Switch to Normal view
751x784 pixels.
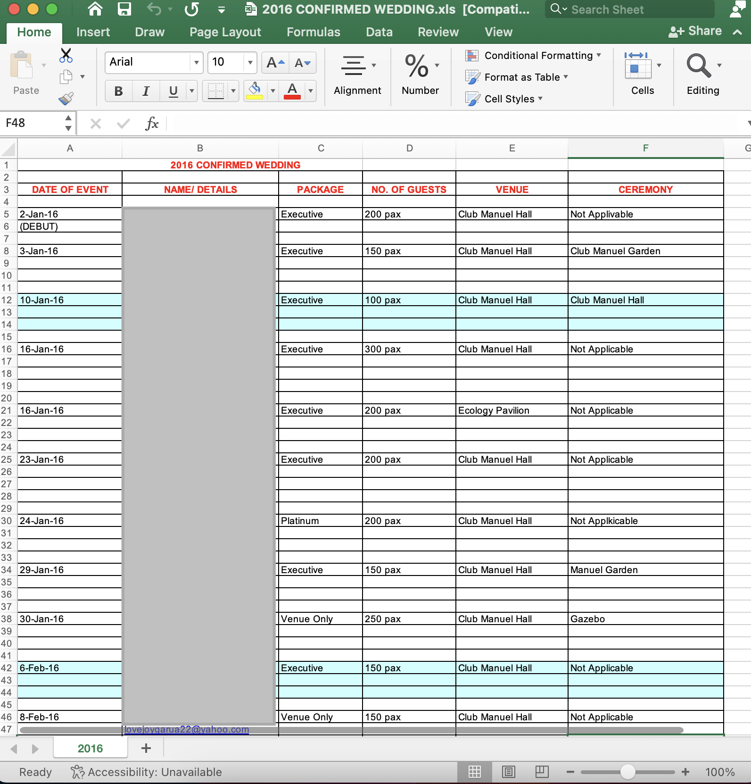[475, 772]
